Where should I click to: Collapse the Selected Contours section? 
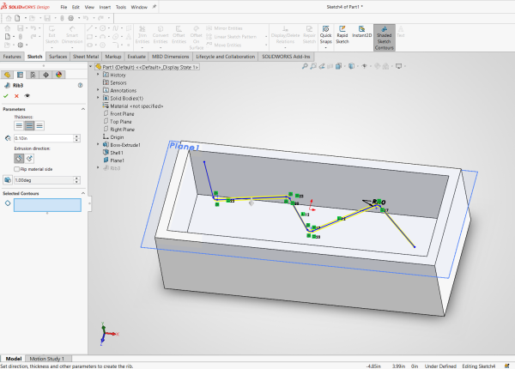point(83,193)
